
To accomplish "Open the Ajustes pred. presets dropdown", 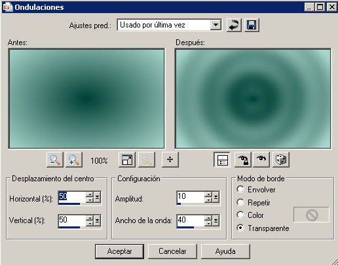I will point(216,25).
